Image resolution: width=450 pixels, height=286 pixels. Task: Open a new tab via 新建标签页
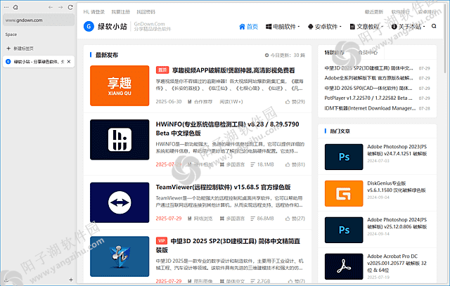point(20,48)
